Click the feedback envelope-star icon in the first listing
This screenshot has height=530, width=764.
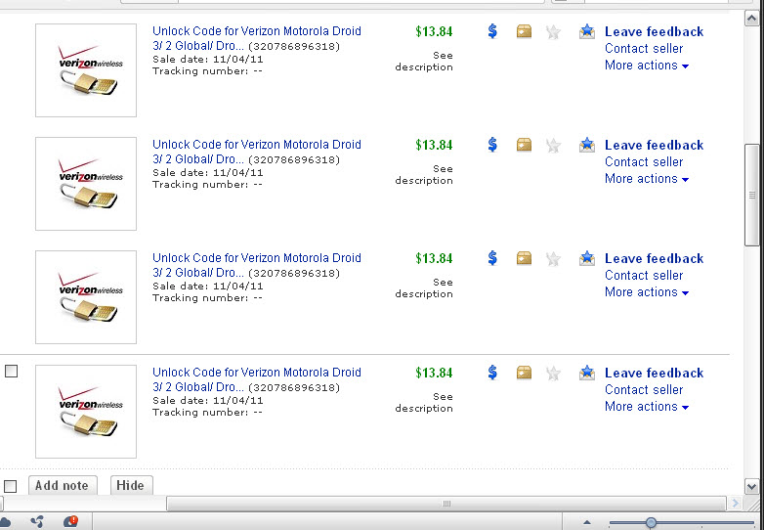coord(587,31)
